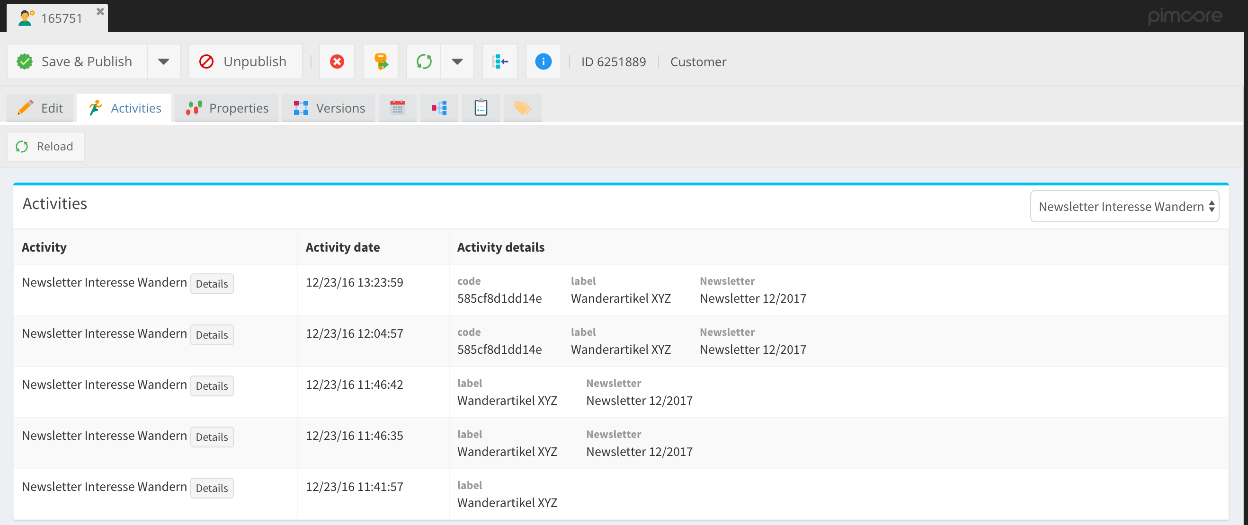Open the calendar schedule tab icon

pyautogui.click(x=397, y=107)
